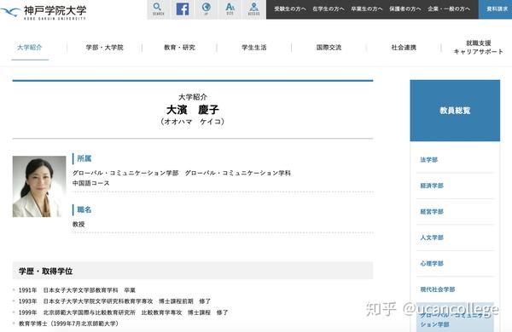Open 保護者の方へ top link
The height and width of the screenshot is (332, 512).
click(x=404, y=9)
